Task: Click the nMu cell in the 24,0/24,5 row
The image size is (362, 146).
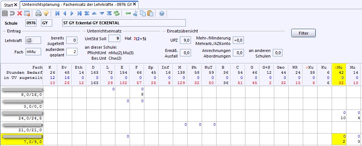Action: [x=339, y=115]
